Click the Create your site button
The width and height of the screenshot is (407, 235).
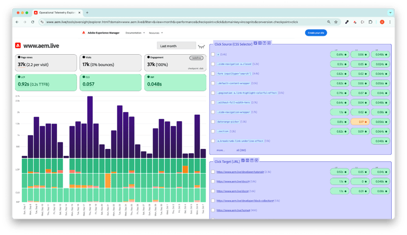point(316,33)
